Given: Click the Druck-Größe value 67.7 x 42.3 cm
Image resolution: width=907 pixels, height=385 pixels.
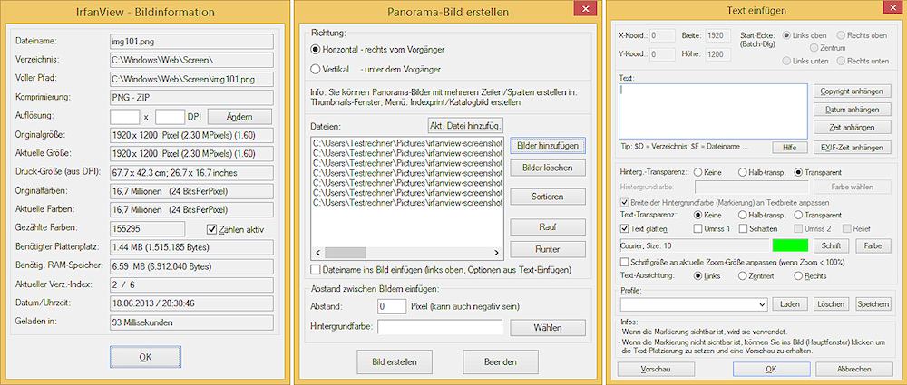Looking at the screenshot, I should [x=191, y=172].
